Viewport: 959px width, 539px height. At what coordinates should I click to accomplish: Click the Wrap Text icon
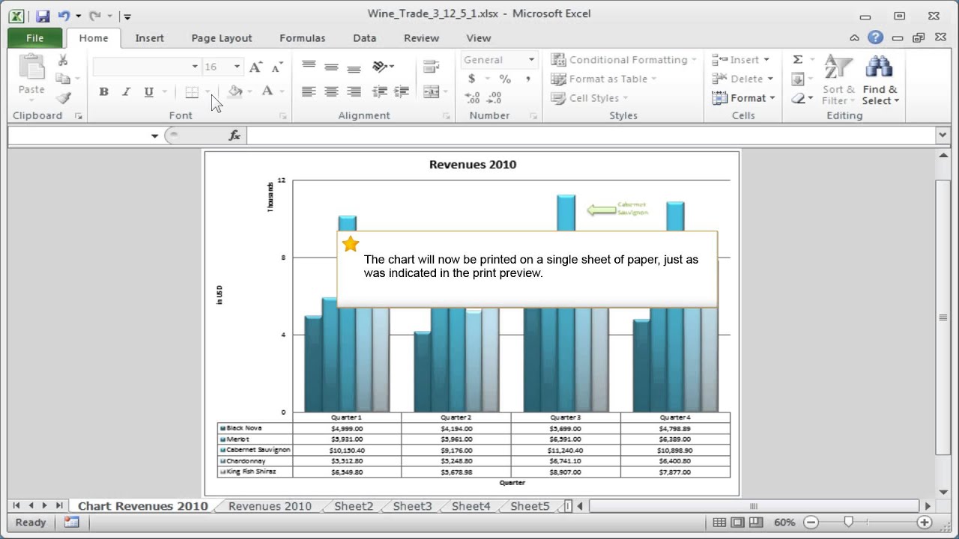coord(431,67)
